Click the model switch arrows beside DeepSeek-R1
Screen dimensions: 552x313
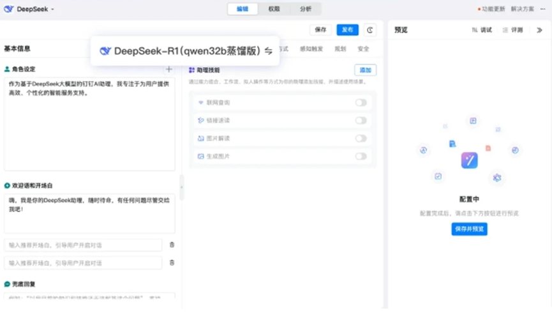click(x=268, y=51)
